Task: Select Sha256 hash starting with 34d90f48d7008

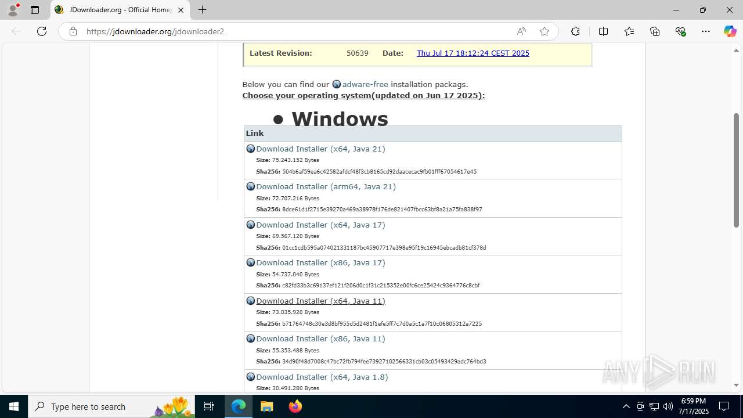Action: pyautogui.click(x=384, y=361)
